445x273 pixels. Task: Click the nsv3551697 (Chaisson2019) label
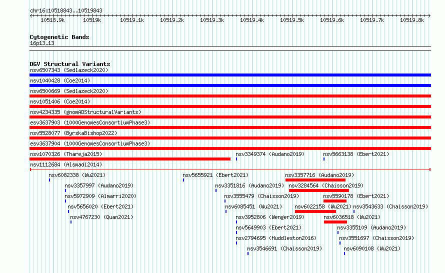coord(376,238)
